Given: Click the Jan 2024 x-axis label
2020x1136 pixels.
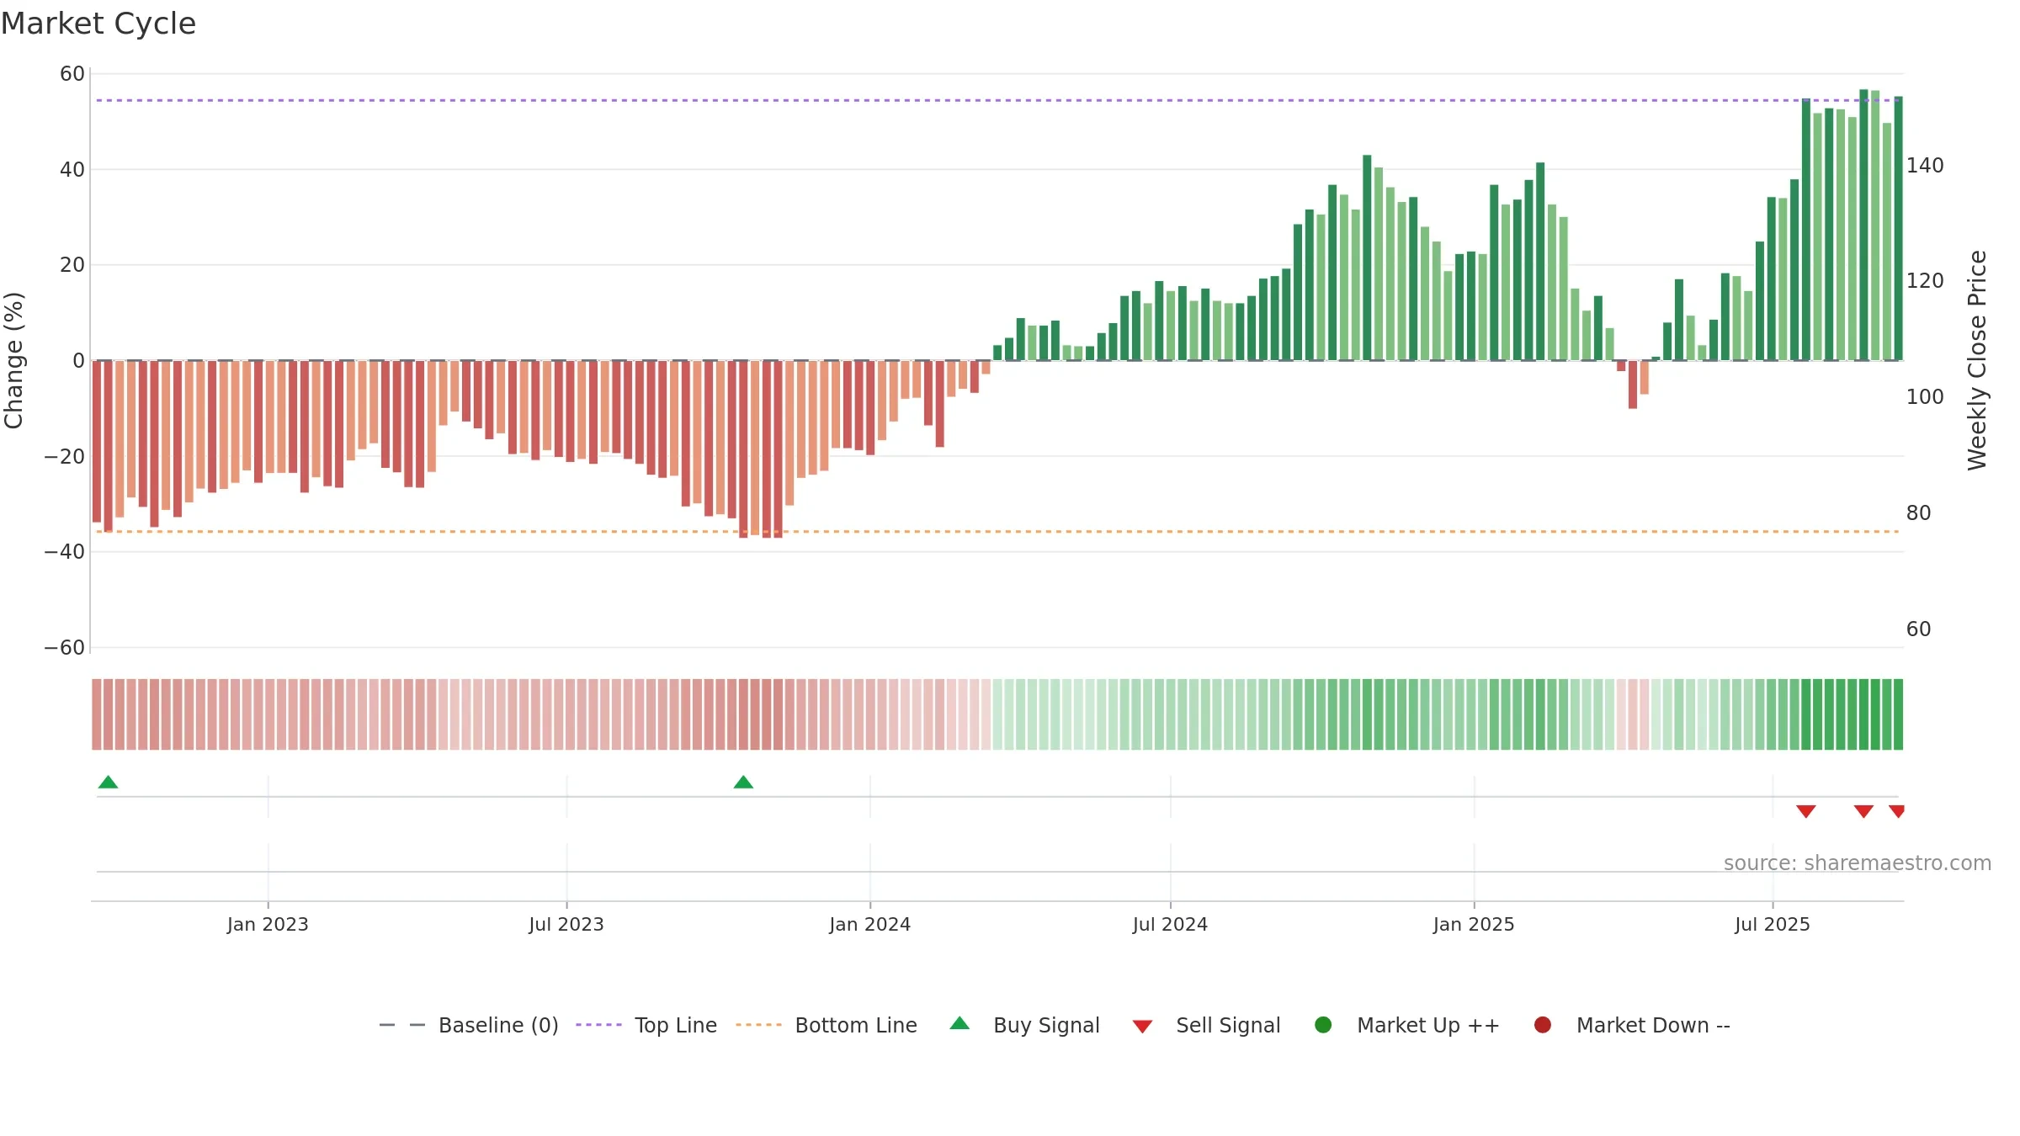Looking at the screenshot, I should click(x=869, y=925).
